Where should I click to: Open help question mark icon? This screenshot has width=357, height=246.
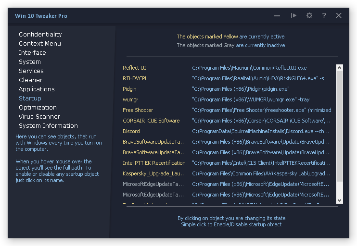(x=324, y=15)
